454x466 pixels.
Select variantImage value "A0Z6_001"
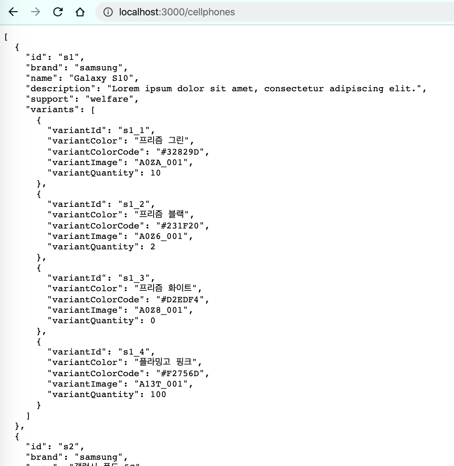point(161,236)
